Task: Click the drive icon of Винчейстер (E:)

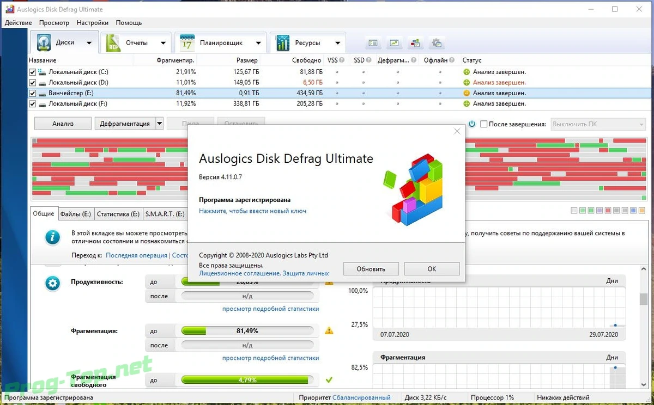Action: (x=42, y=93)
